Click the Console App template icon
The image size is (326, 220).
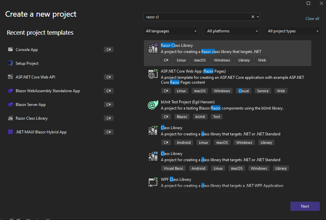point(10,49)
